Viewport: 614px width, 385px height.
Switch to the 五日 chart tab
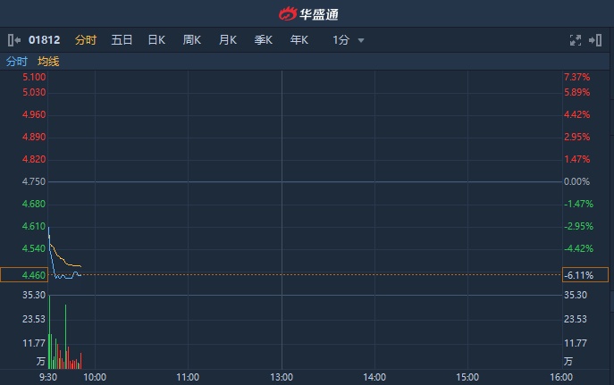122,40
